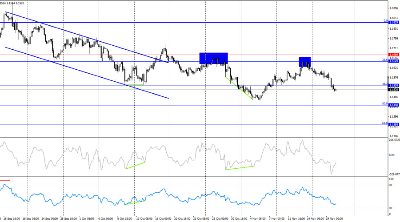This screenshot has height=222, width=400.
Task: Click the 38.2 Fibonacci level label
Action: [385, 84]
